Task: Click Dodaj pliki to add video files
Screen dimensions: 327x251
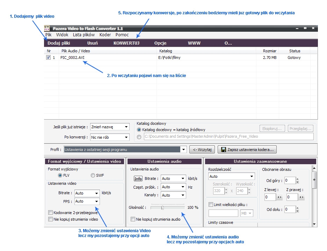Action: click(59, 43)
